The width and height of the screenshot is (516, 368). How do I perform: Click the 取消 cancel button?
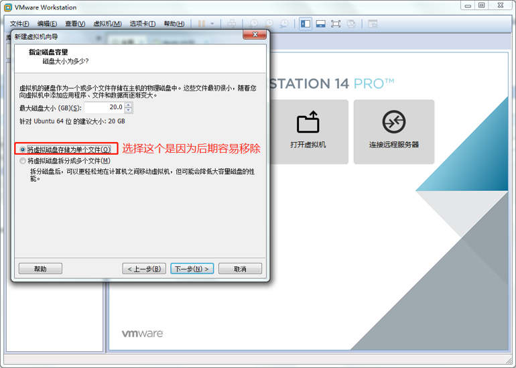[x=240, y=269]
